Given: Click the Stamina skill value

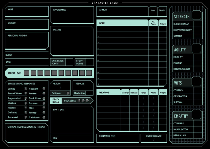Looking at the screenshot, I should pyautogui.click(x=198, y=36).
